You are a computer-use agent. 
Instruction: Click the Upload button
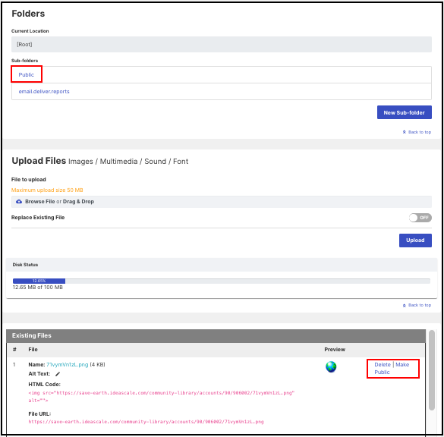(x=415, y=241)
